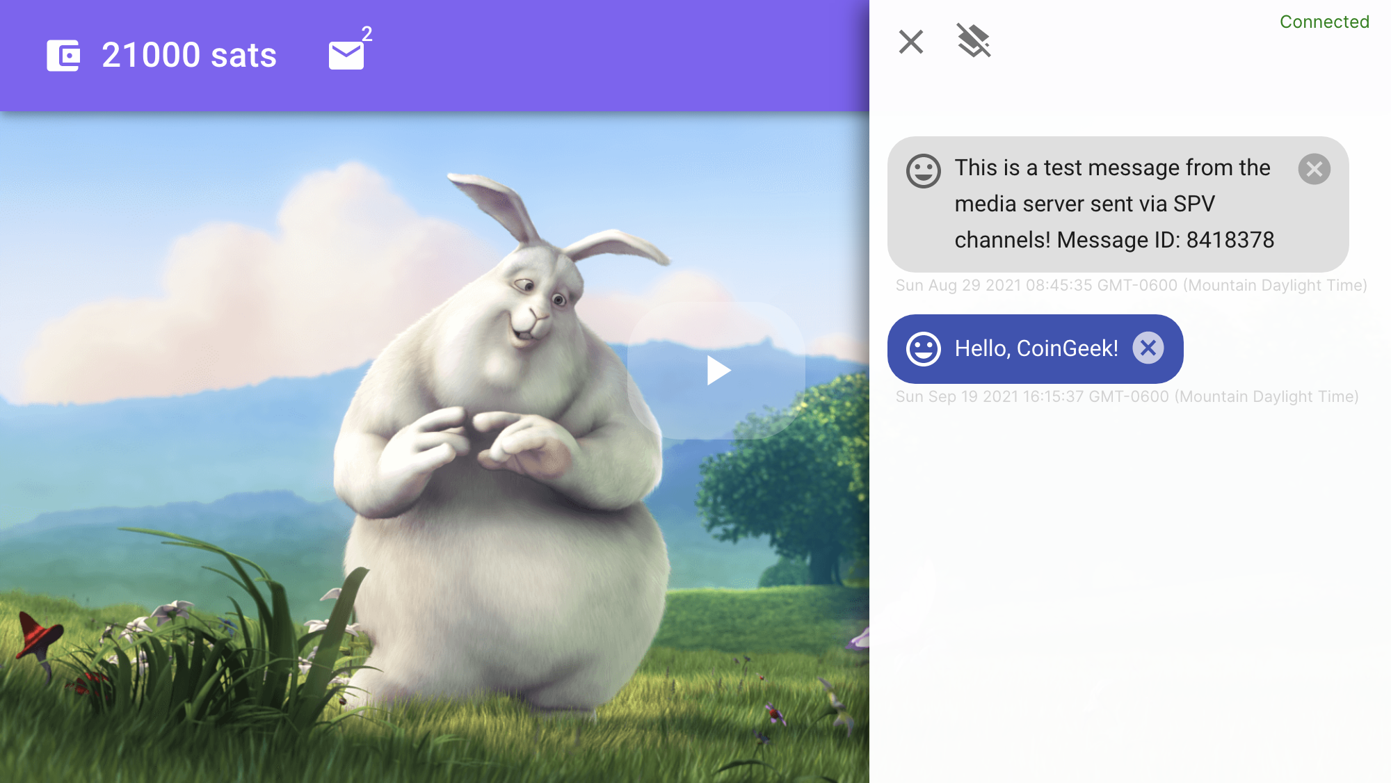The width and height of the screenshot is (1391, 783).
Task: Click the test message text from media server
Action: tap(1114, 204)
